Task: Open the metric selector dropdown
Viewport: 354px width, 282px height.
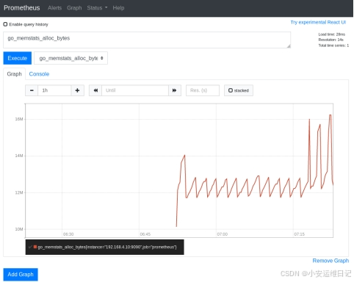Action: click(71, 58)
